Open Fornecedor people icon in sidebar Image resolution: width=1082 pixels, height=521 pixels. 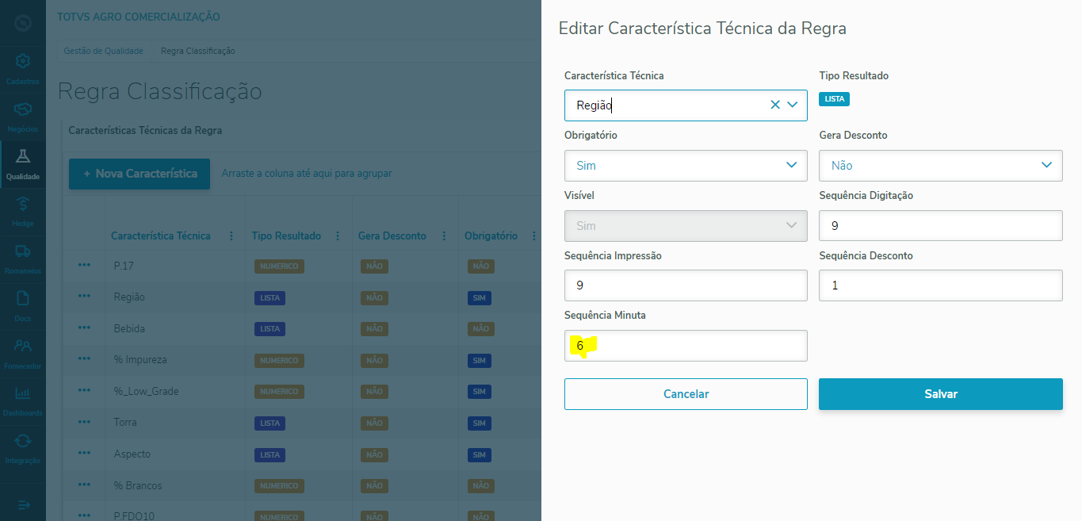tap(23, 346)
